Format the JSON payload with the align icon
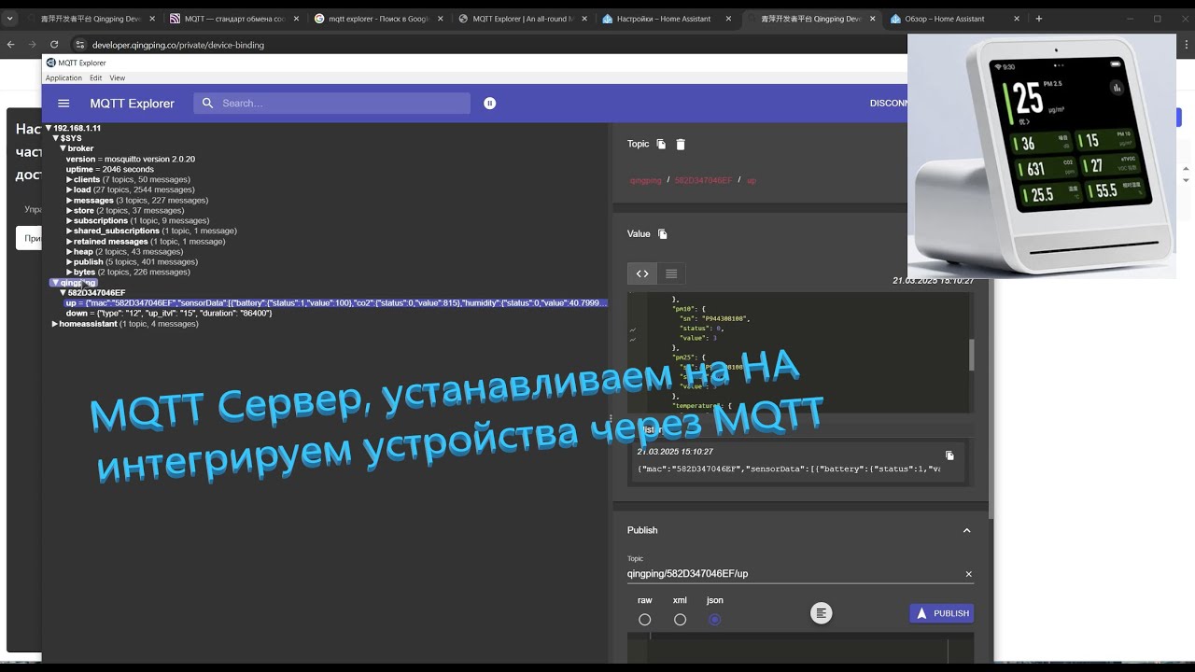Viewport: 1195px width, 672px height. (x=822, y=613)
